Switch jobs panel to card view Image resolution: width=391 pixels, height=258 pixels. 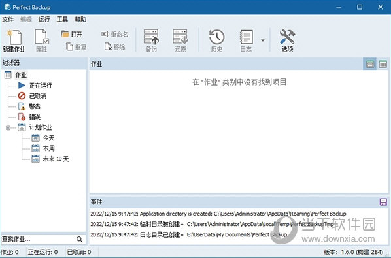click(x=370, y=64)
